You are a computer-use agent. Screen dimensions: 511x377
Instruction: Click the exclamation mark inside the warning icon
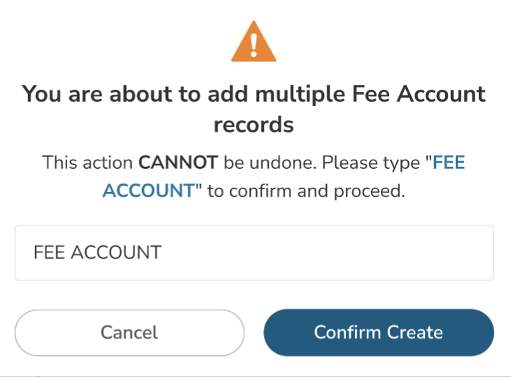click(254, 46)
